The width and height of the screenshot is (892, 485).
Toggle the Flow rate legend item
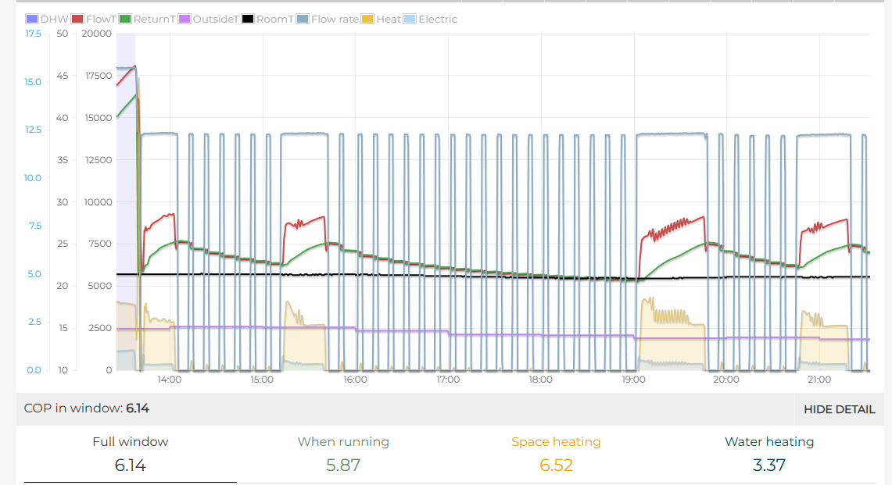303,19
